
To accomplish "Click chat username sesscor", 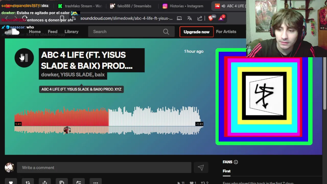I will click(x=17, y=27).
